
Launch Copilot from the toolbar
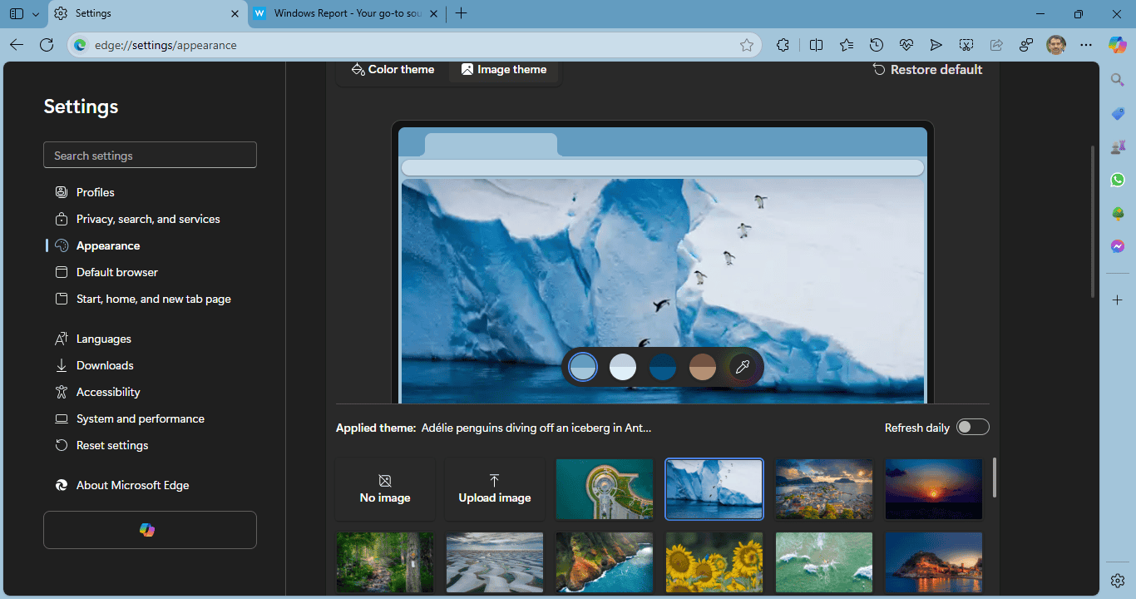click(1118, 45)
